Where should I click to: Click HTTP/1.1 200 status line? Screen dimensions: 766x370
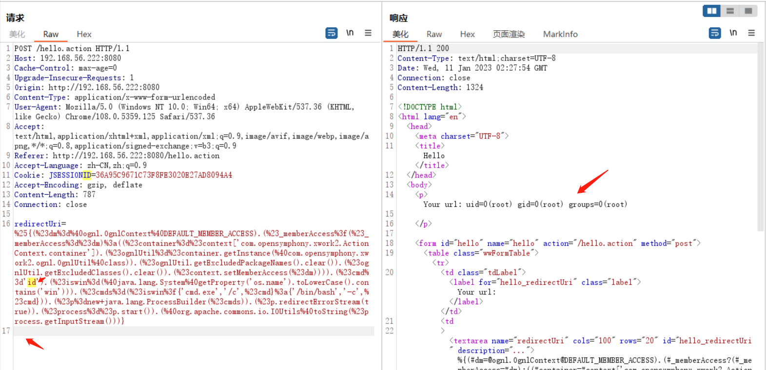[423, 49]
